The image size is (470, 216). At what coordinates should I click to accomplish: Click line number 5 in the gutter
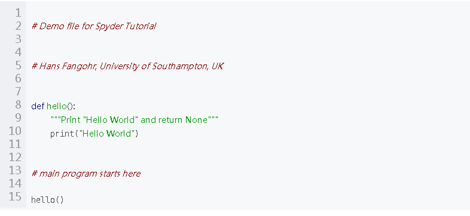[18, 65]
